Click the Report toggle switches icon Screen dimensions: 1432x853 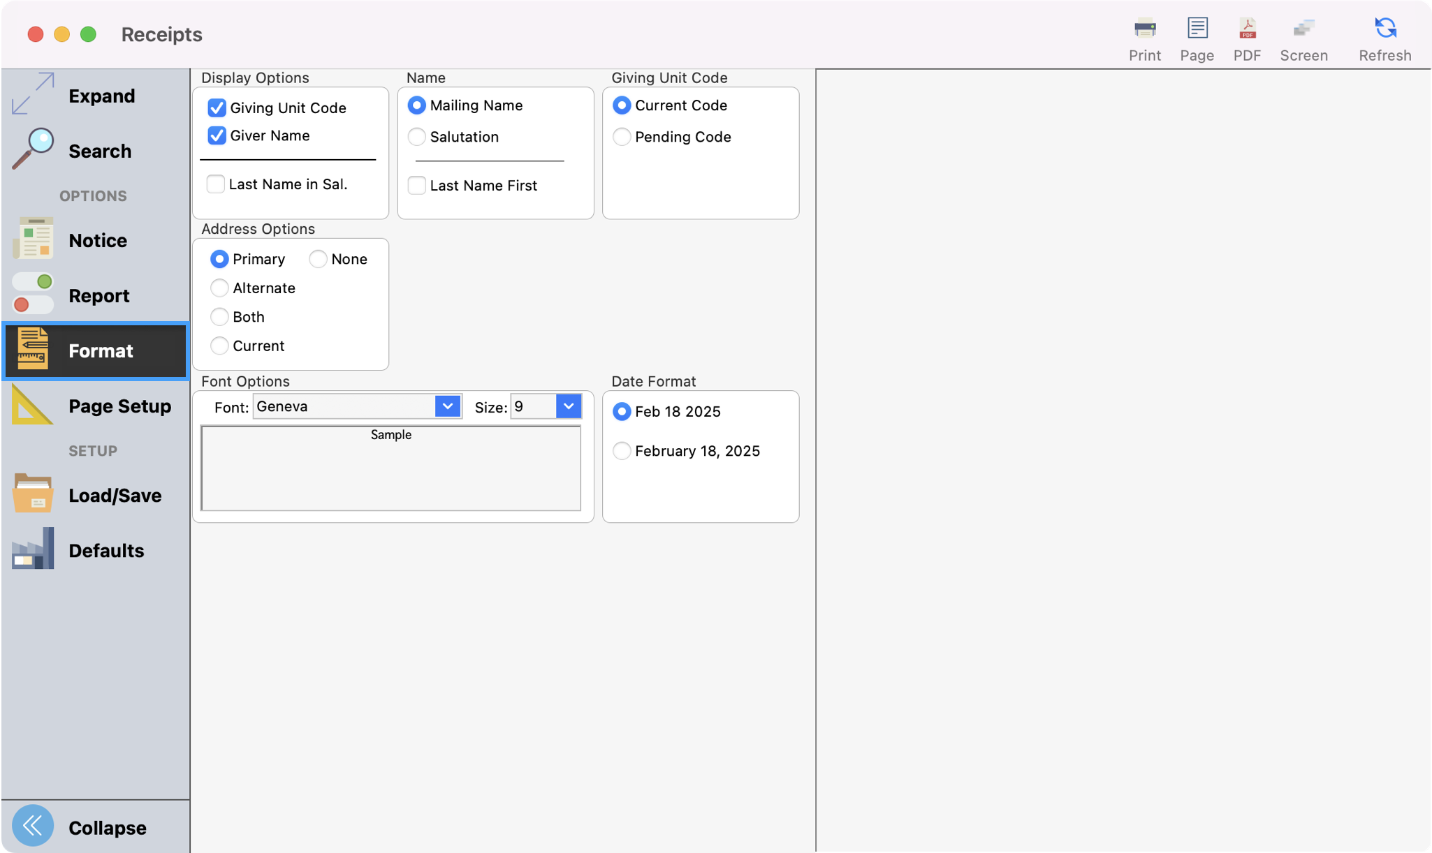(x=33, y=294)
